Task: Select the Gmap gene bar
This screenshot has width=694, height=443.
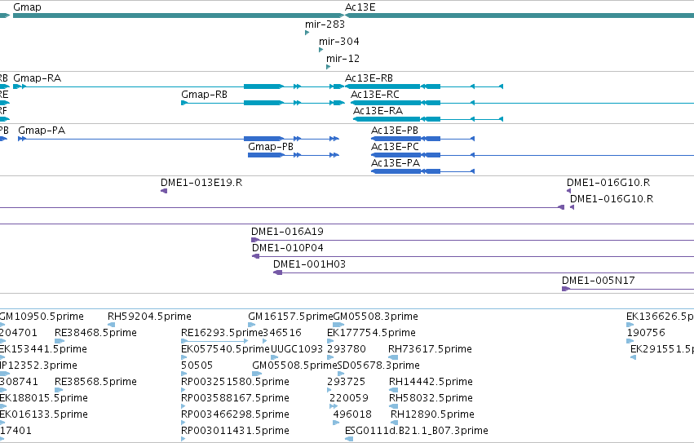Action: [179, 16]
